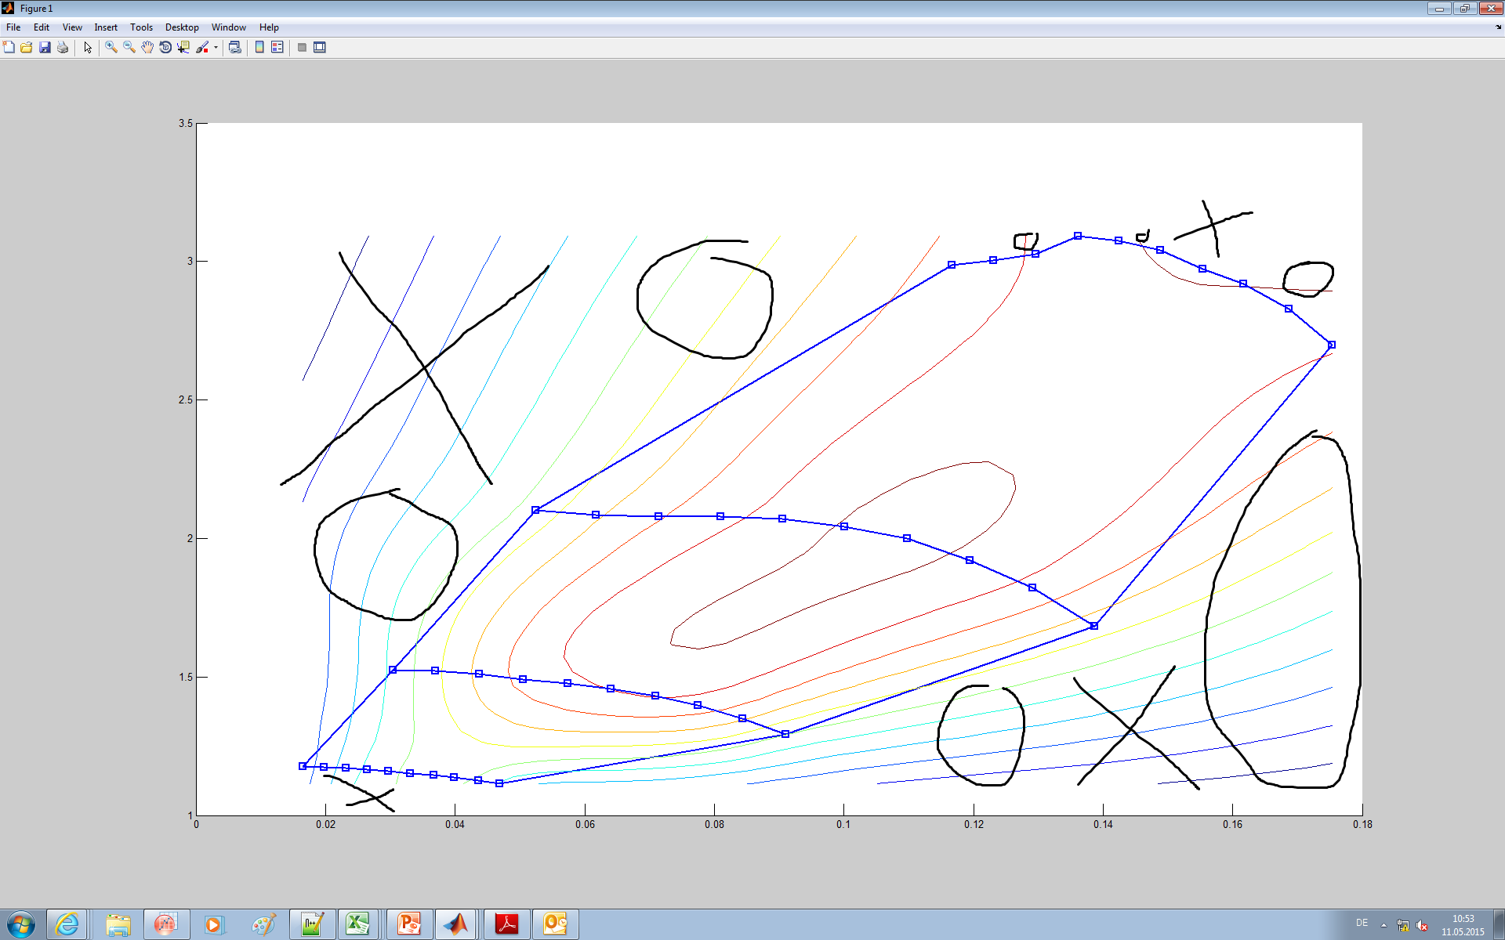Toggle the Brush data tool

pos(202,48)
